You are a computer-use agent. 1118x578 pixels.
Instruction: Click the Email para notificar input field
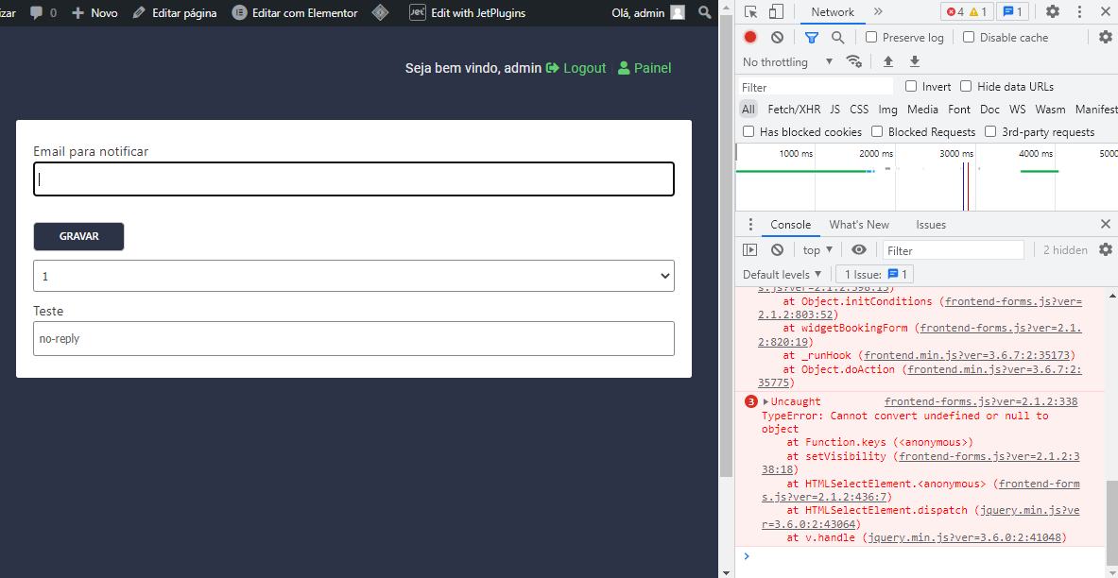point(353,178)
